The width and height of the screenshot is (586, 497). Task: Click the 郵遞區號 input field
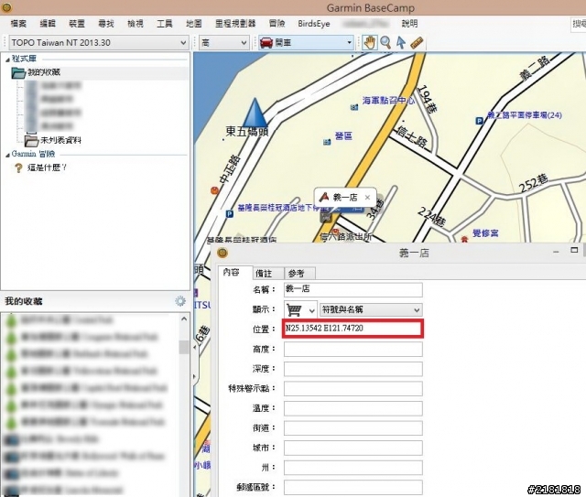(353, 487)
